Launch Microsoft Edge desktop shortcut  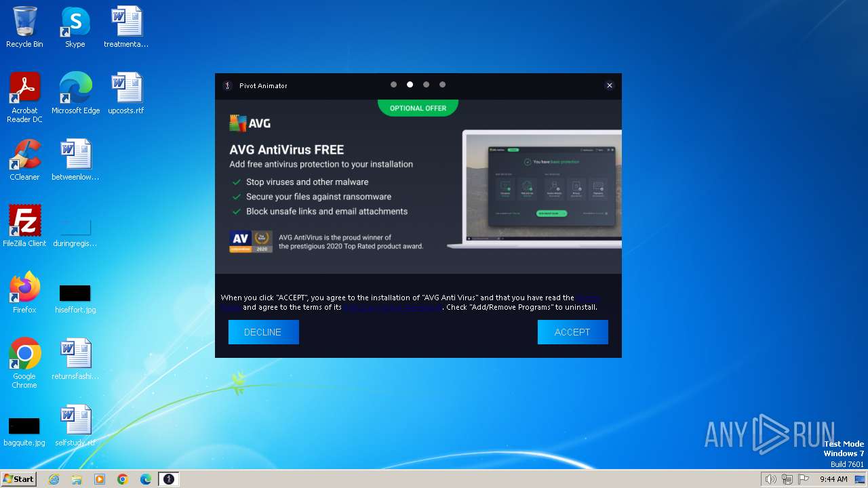[x=75, y=94]
